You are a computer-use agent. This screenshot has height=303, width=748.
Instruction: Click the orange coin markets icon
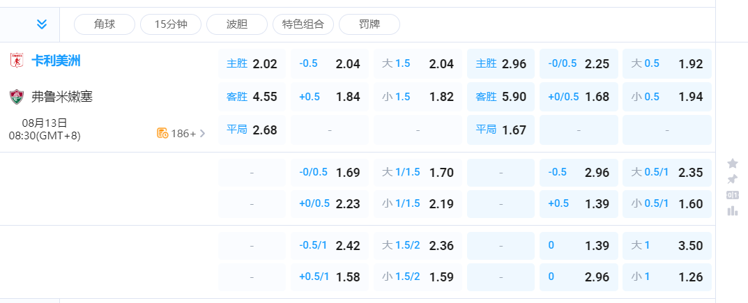click(x=162, y=133)
